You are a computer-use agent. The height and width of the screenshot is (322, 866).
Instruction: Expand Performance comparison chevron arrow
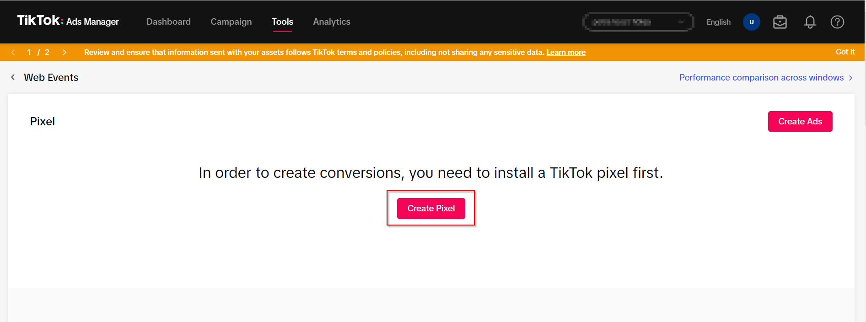850,78
